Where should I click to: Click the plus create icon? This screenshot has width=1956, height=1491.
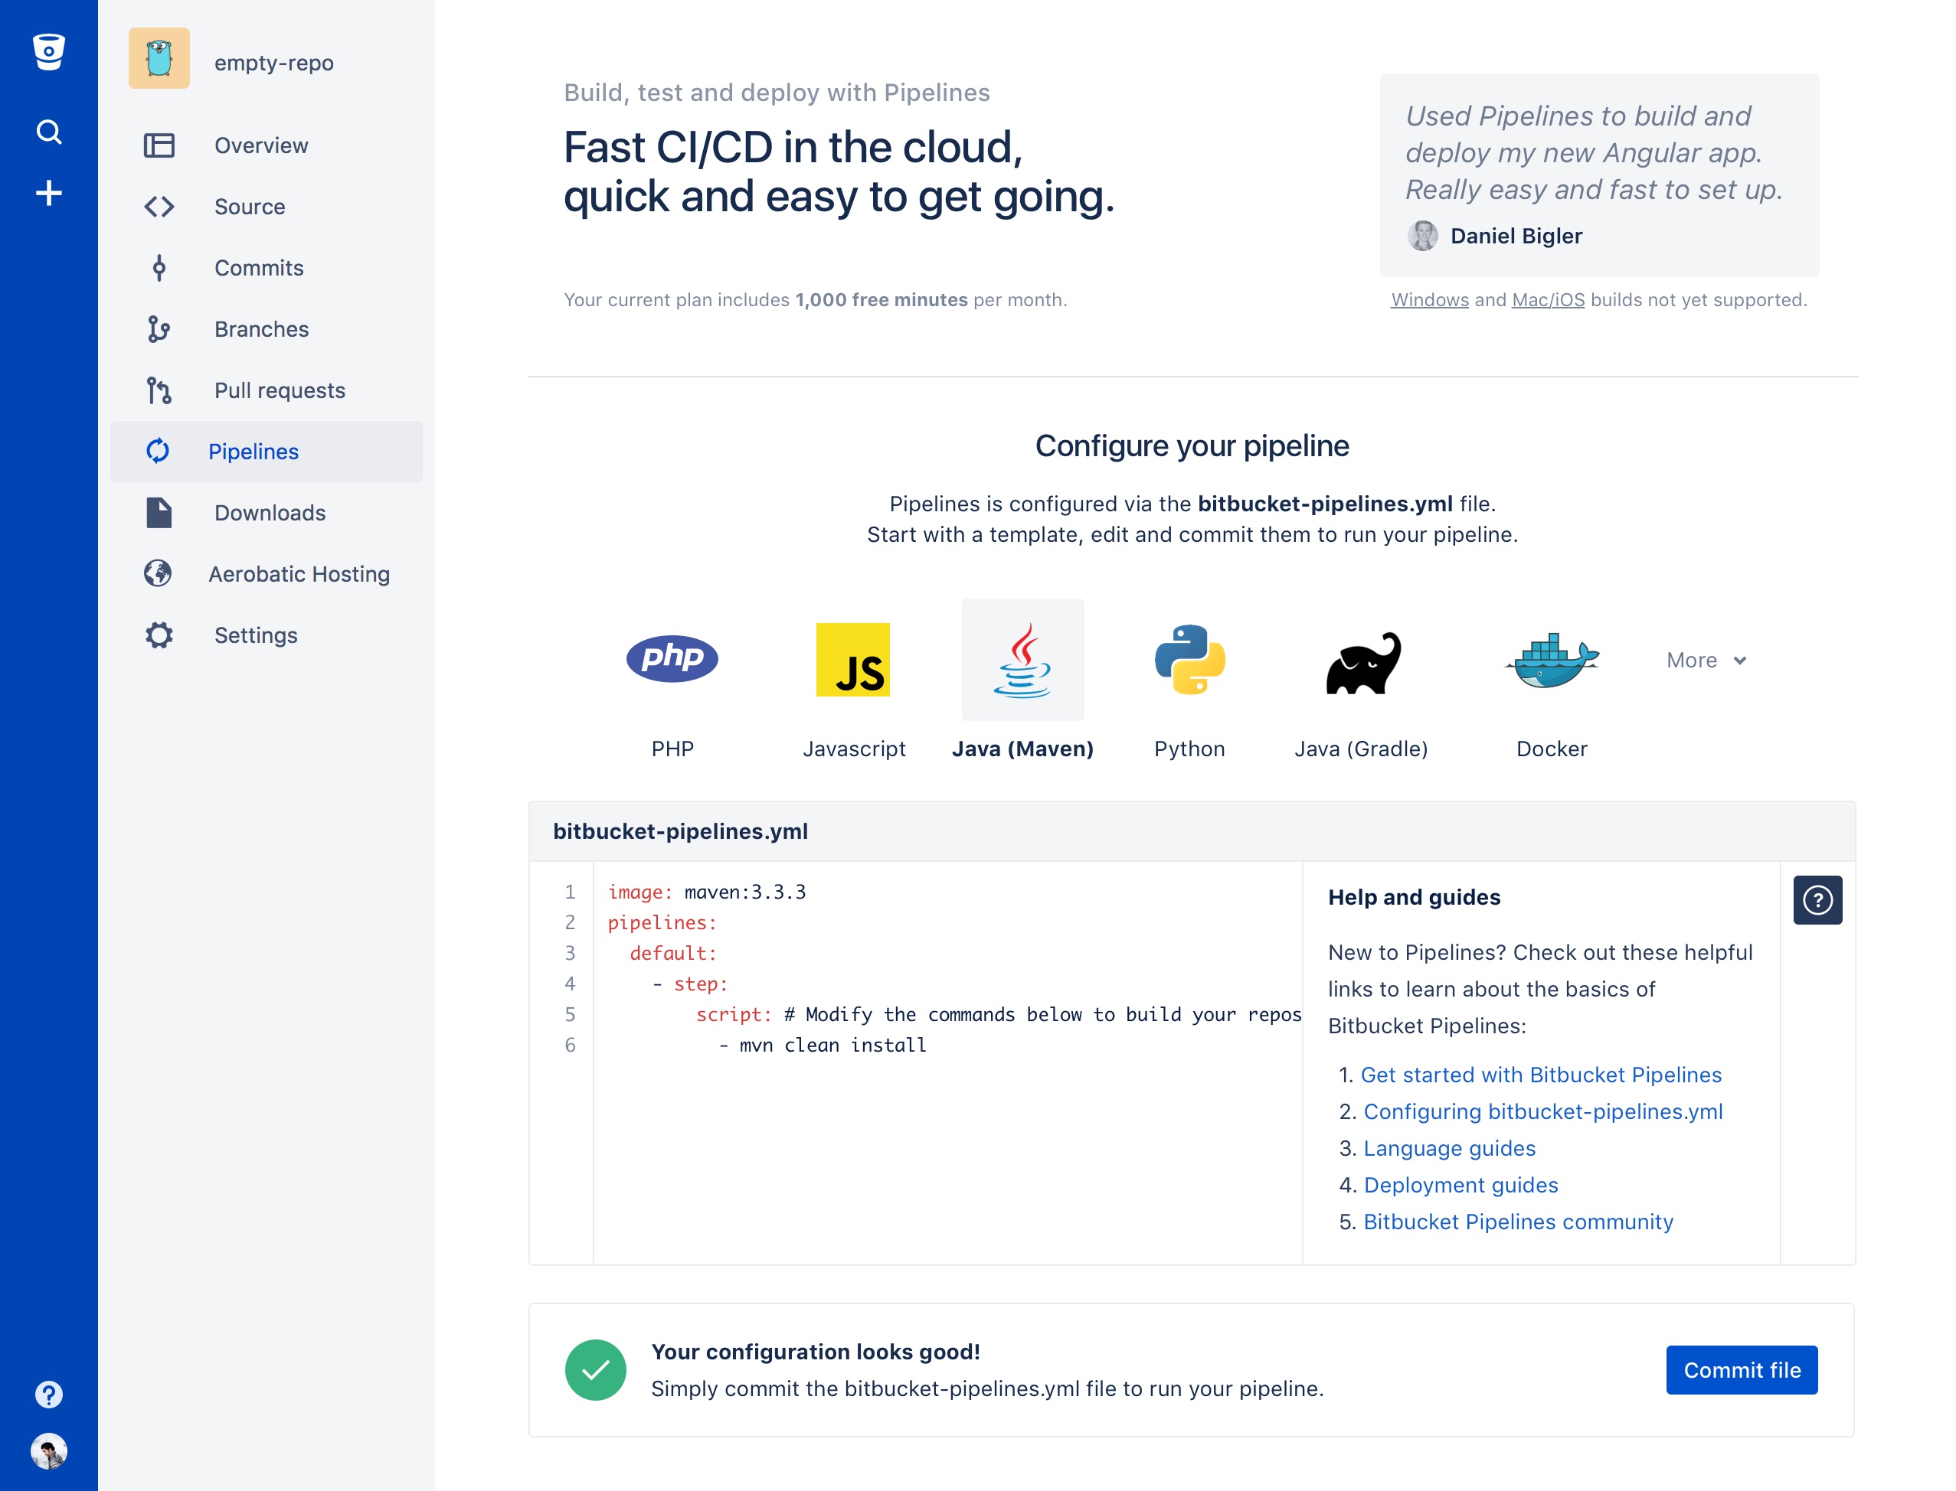tap(49, 193)
